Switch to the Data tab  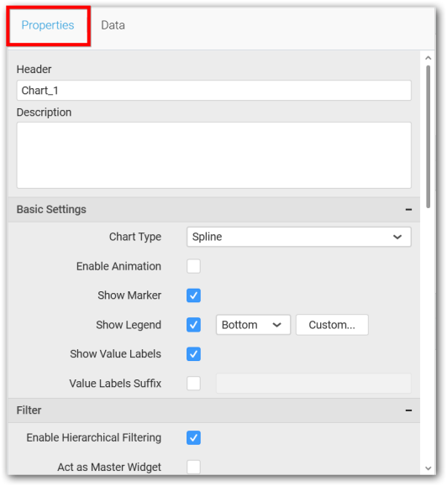[113, 25]
